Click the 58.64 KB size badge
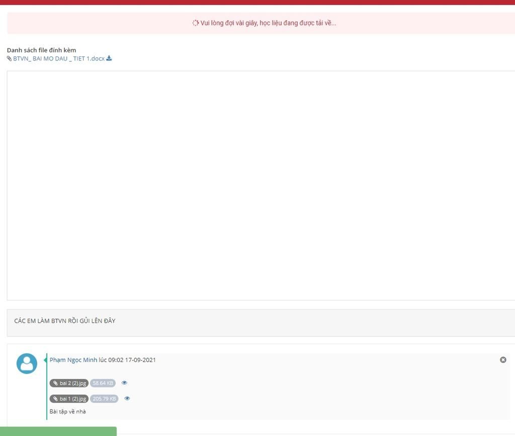 103,383
